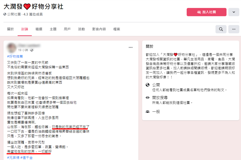Go to the 精選 tab

pos(39,29)
